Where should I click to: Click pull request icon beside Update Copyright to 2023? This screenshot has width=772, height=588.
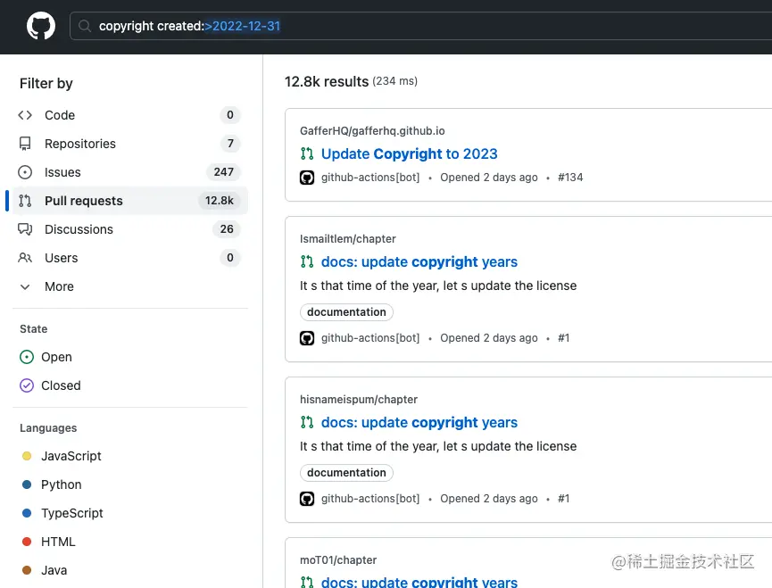click(x=307, y=154)
